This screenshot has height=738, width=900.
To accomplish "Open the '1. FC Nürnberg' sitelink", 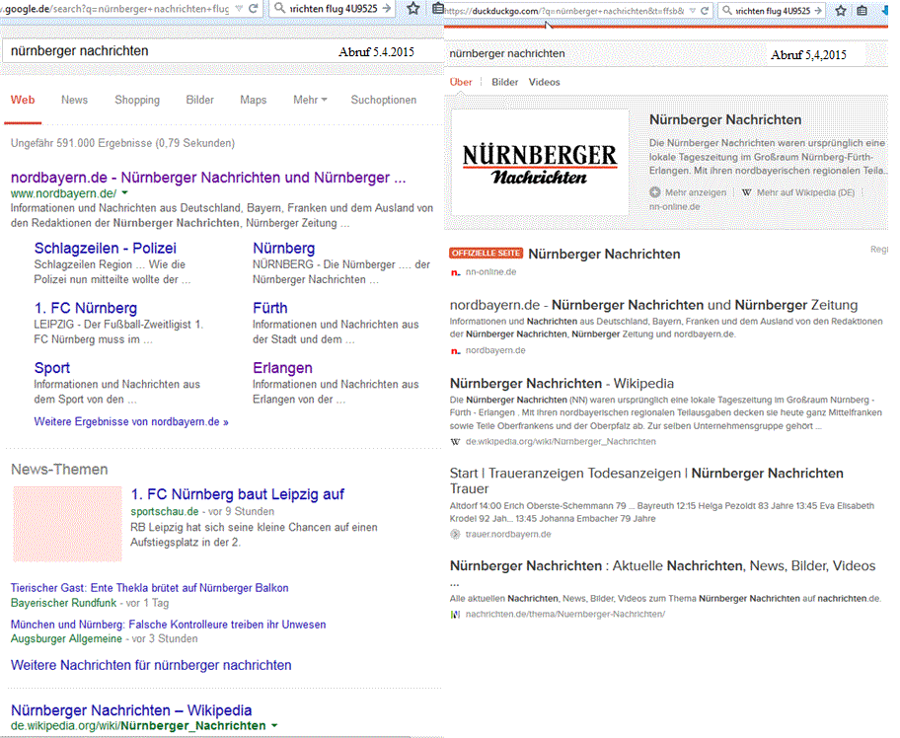I will coord(86,308).
